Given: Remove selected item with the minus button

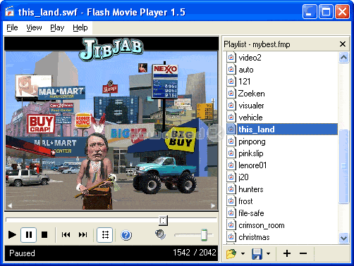Looking at the screenshot, I should (303, 253).
